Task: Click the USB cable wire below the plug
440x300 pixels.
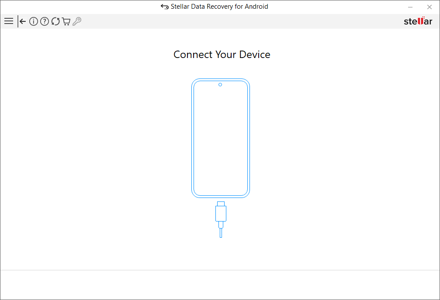Action: [x=221, y=232]
